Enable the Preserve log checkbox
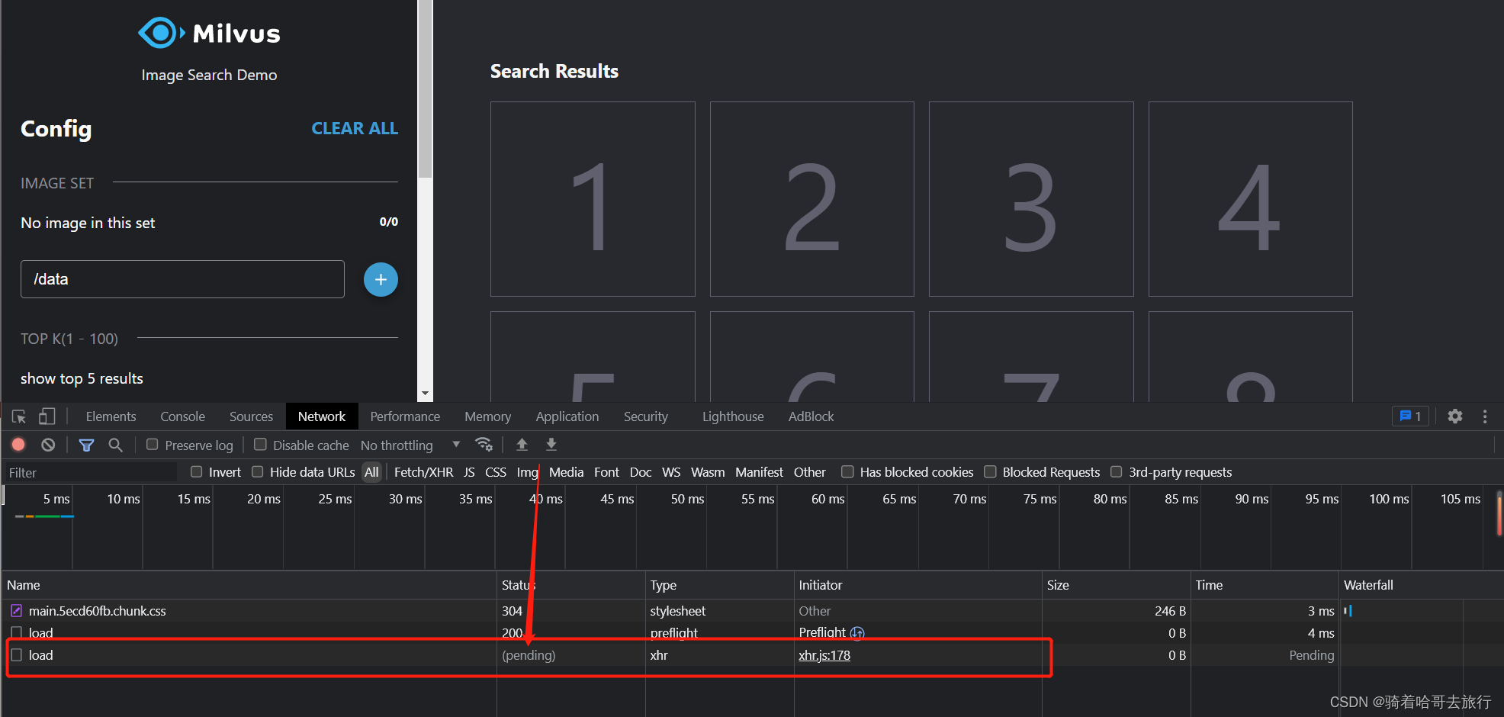The image size is (1504, 717). (153, 445)
